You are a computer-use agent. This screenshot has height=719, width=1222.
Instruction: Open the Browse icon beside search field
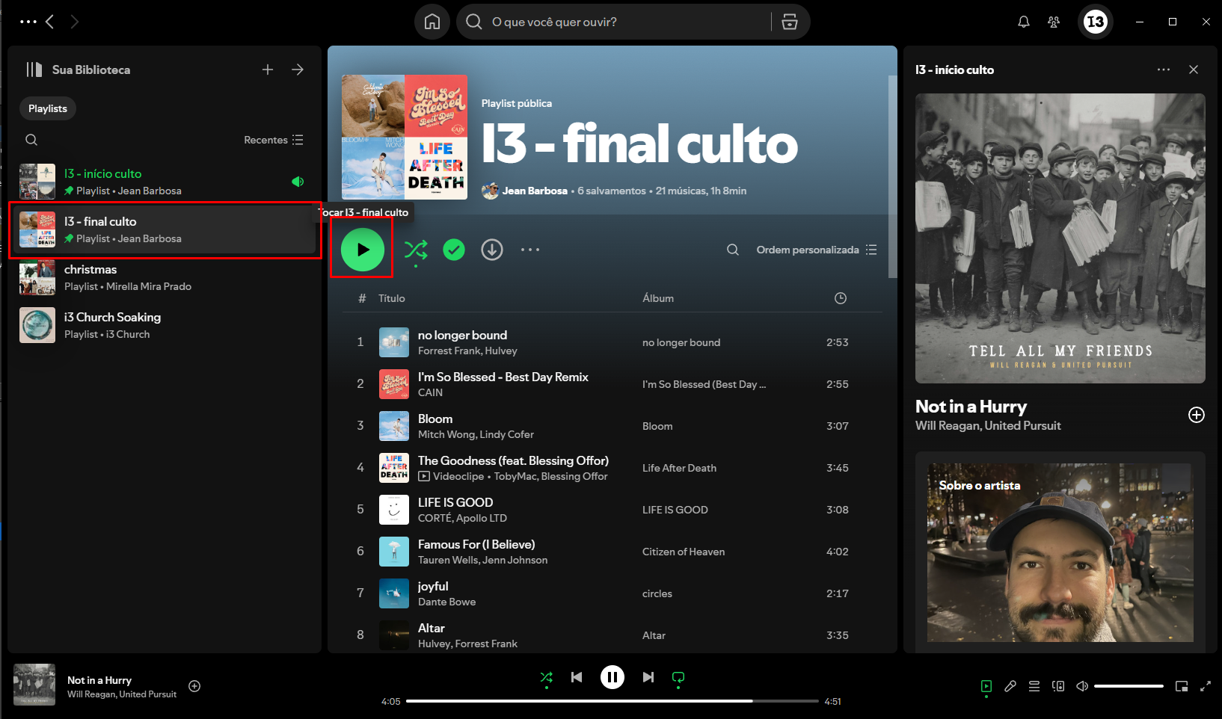pyautogui.click(x=790, y=22)
